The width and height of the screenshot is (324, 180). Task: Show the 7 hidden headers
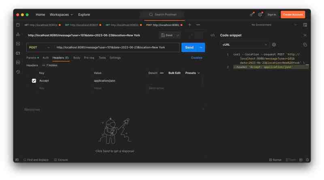tap(50, 65)
